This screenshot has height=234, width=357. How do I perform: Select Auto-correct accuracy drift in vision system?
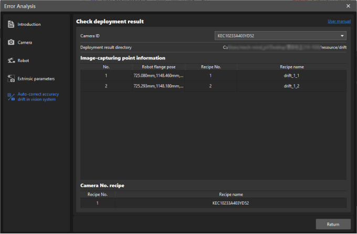point(38,97)
